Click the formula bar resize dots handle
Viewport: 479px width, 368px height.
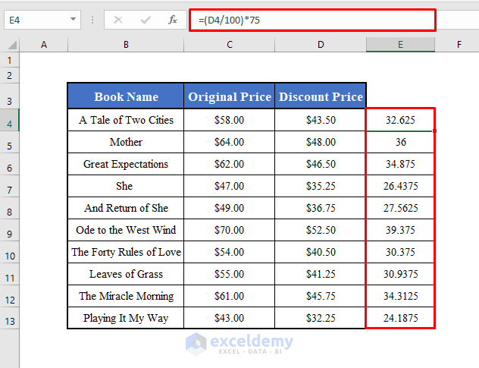pyautogui.click(x=92, y=20)
